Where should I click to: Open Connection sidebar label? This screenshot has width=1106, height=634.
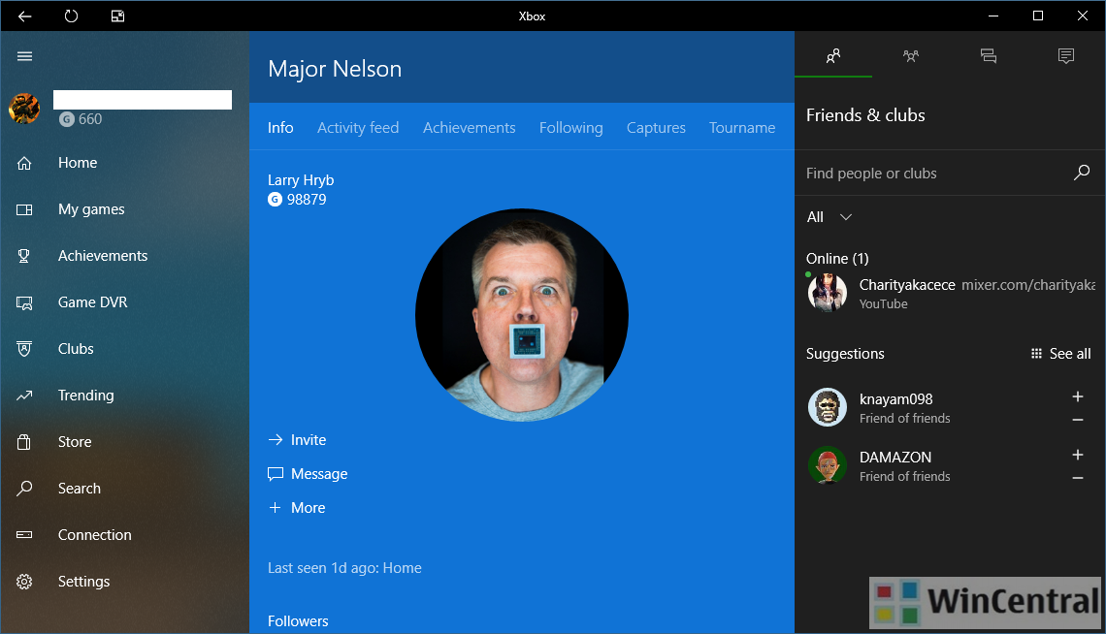pos(94,535)
